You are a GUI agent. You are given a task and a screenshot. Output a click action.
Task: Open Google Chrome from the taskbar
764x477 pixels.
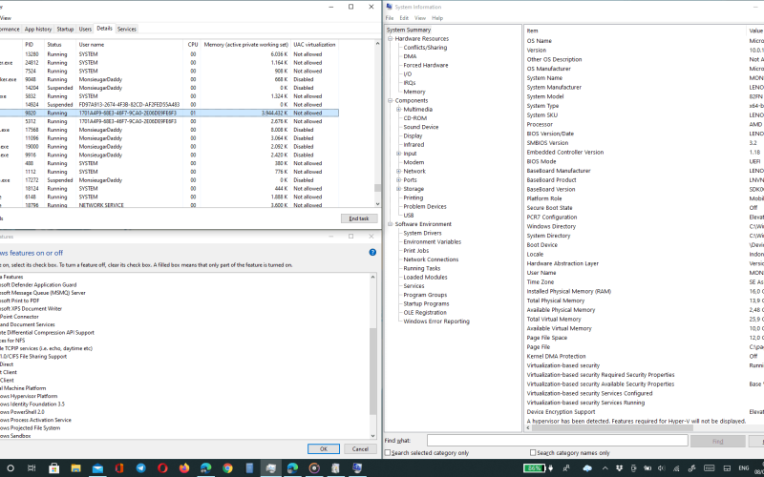tap(227, 468)
